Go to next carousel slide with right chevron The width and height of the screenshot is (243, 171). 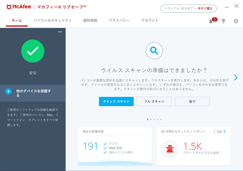coord(236,77)
